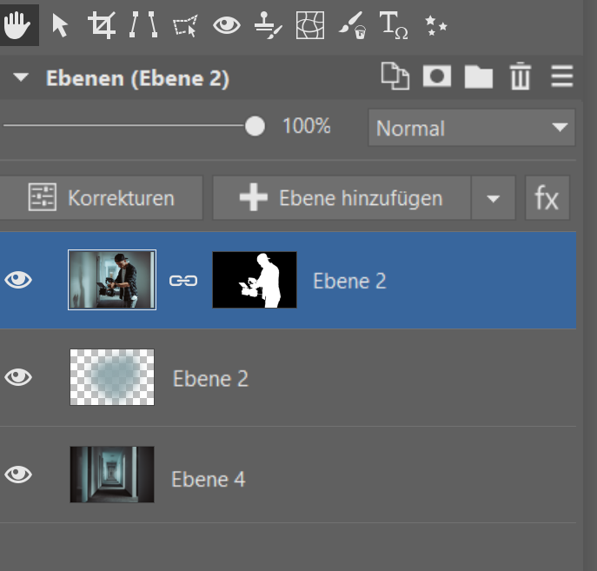Activate the clone stamp tool
The width and height of the screenshot is (597, 571).
pos(268,25)
